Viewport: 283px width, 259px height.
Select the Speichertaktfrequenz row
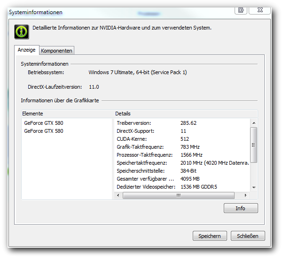[182, 163]
